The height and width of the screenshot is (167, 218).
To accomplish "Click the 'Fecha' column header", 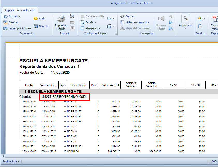I will click(x=29, y=85).
